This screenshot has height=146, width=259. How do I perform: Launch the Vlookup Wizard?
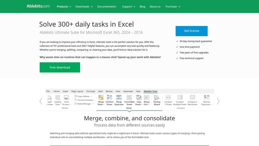coord(157,100)
